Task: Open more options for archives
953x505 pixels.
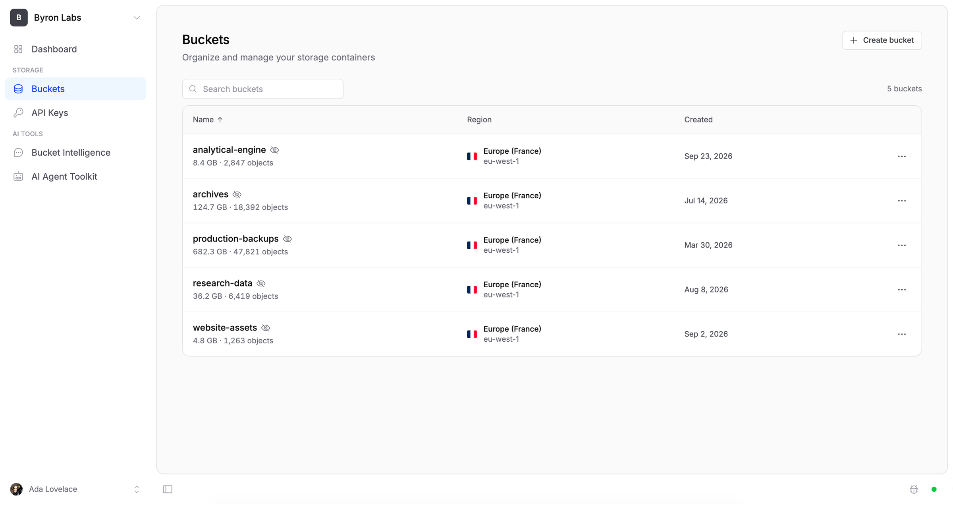Action: coord(902,201)
